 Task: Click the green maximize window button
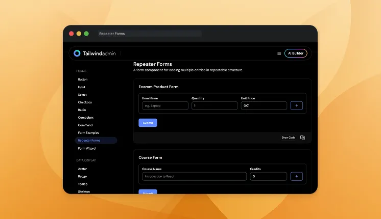(86, 34)
